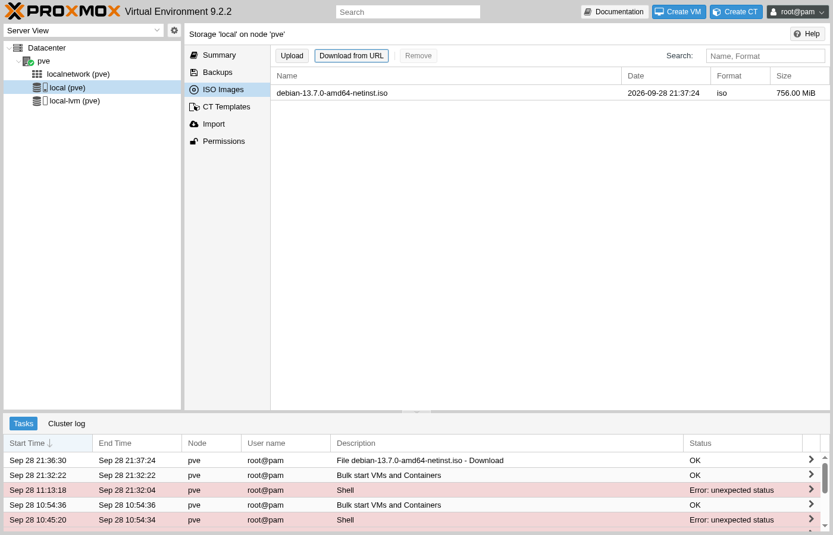Click the Create VM monitor icon
Viewport: 833px width, 535px height.
pyautogui.click(x=659, y=12)
